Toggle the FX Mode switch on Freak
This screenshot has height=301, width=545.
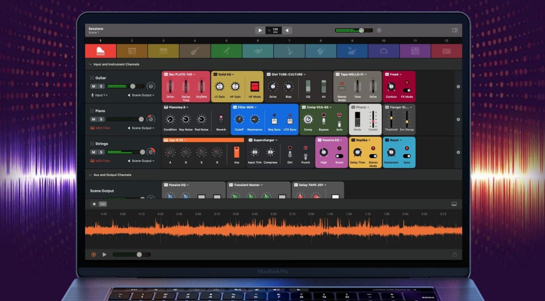[x=407, y=90]
